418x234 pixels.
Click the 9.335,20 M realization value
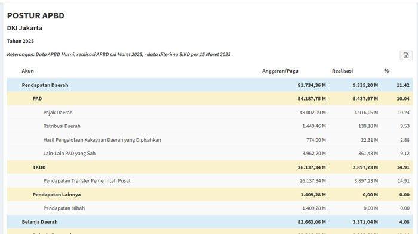pyautogui.click(x=365, y=85)
